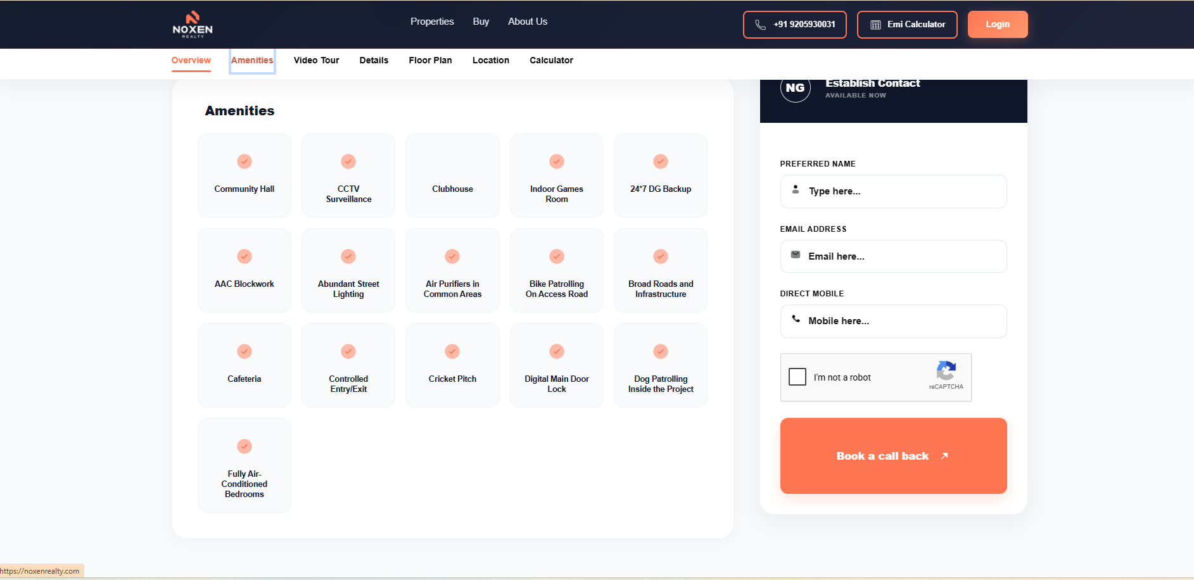Go to the Video Tour tab

(x=317, y=61)
